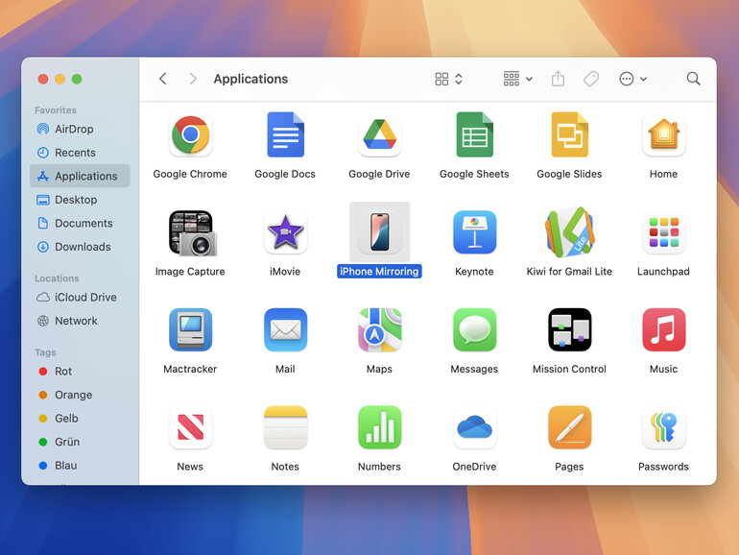
Task: Open Downloads in the sidebar
Action: pos(82,247)
